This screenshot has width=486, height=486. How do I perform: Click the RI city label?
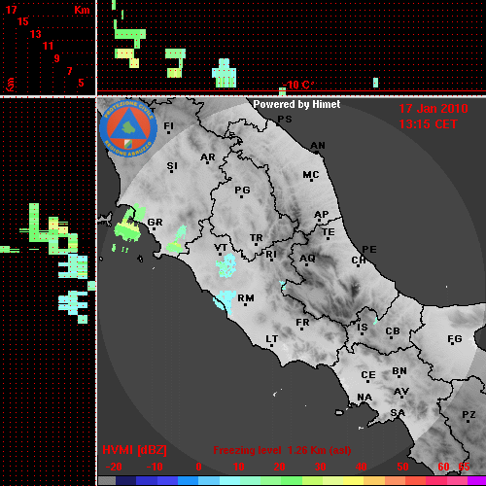pos(271,255)
